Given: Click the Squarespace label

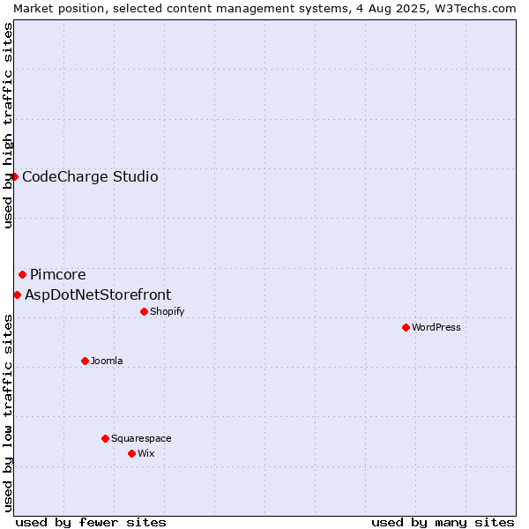Looking at the screenshot, I should coord(141,438).
